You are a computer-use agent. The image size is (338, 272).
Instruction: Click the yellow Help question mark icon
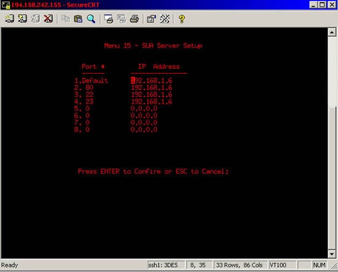tap(182, 19)
